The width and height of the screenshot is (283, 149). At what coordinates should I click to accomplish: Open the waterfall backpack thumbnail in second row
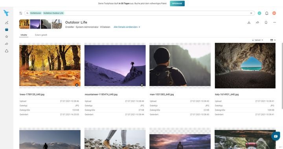click(x=245, y=140)
